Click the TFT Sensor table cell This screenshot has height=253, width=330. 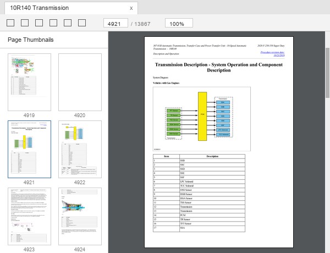tap(212, 224)
